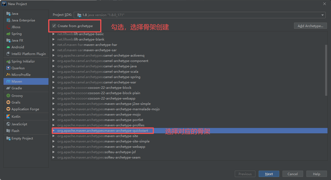Click the Next button
Screen dimensions: 331x180
[269, 174]
